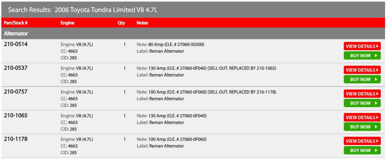View details for part 210-0537

[362, 70]
